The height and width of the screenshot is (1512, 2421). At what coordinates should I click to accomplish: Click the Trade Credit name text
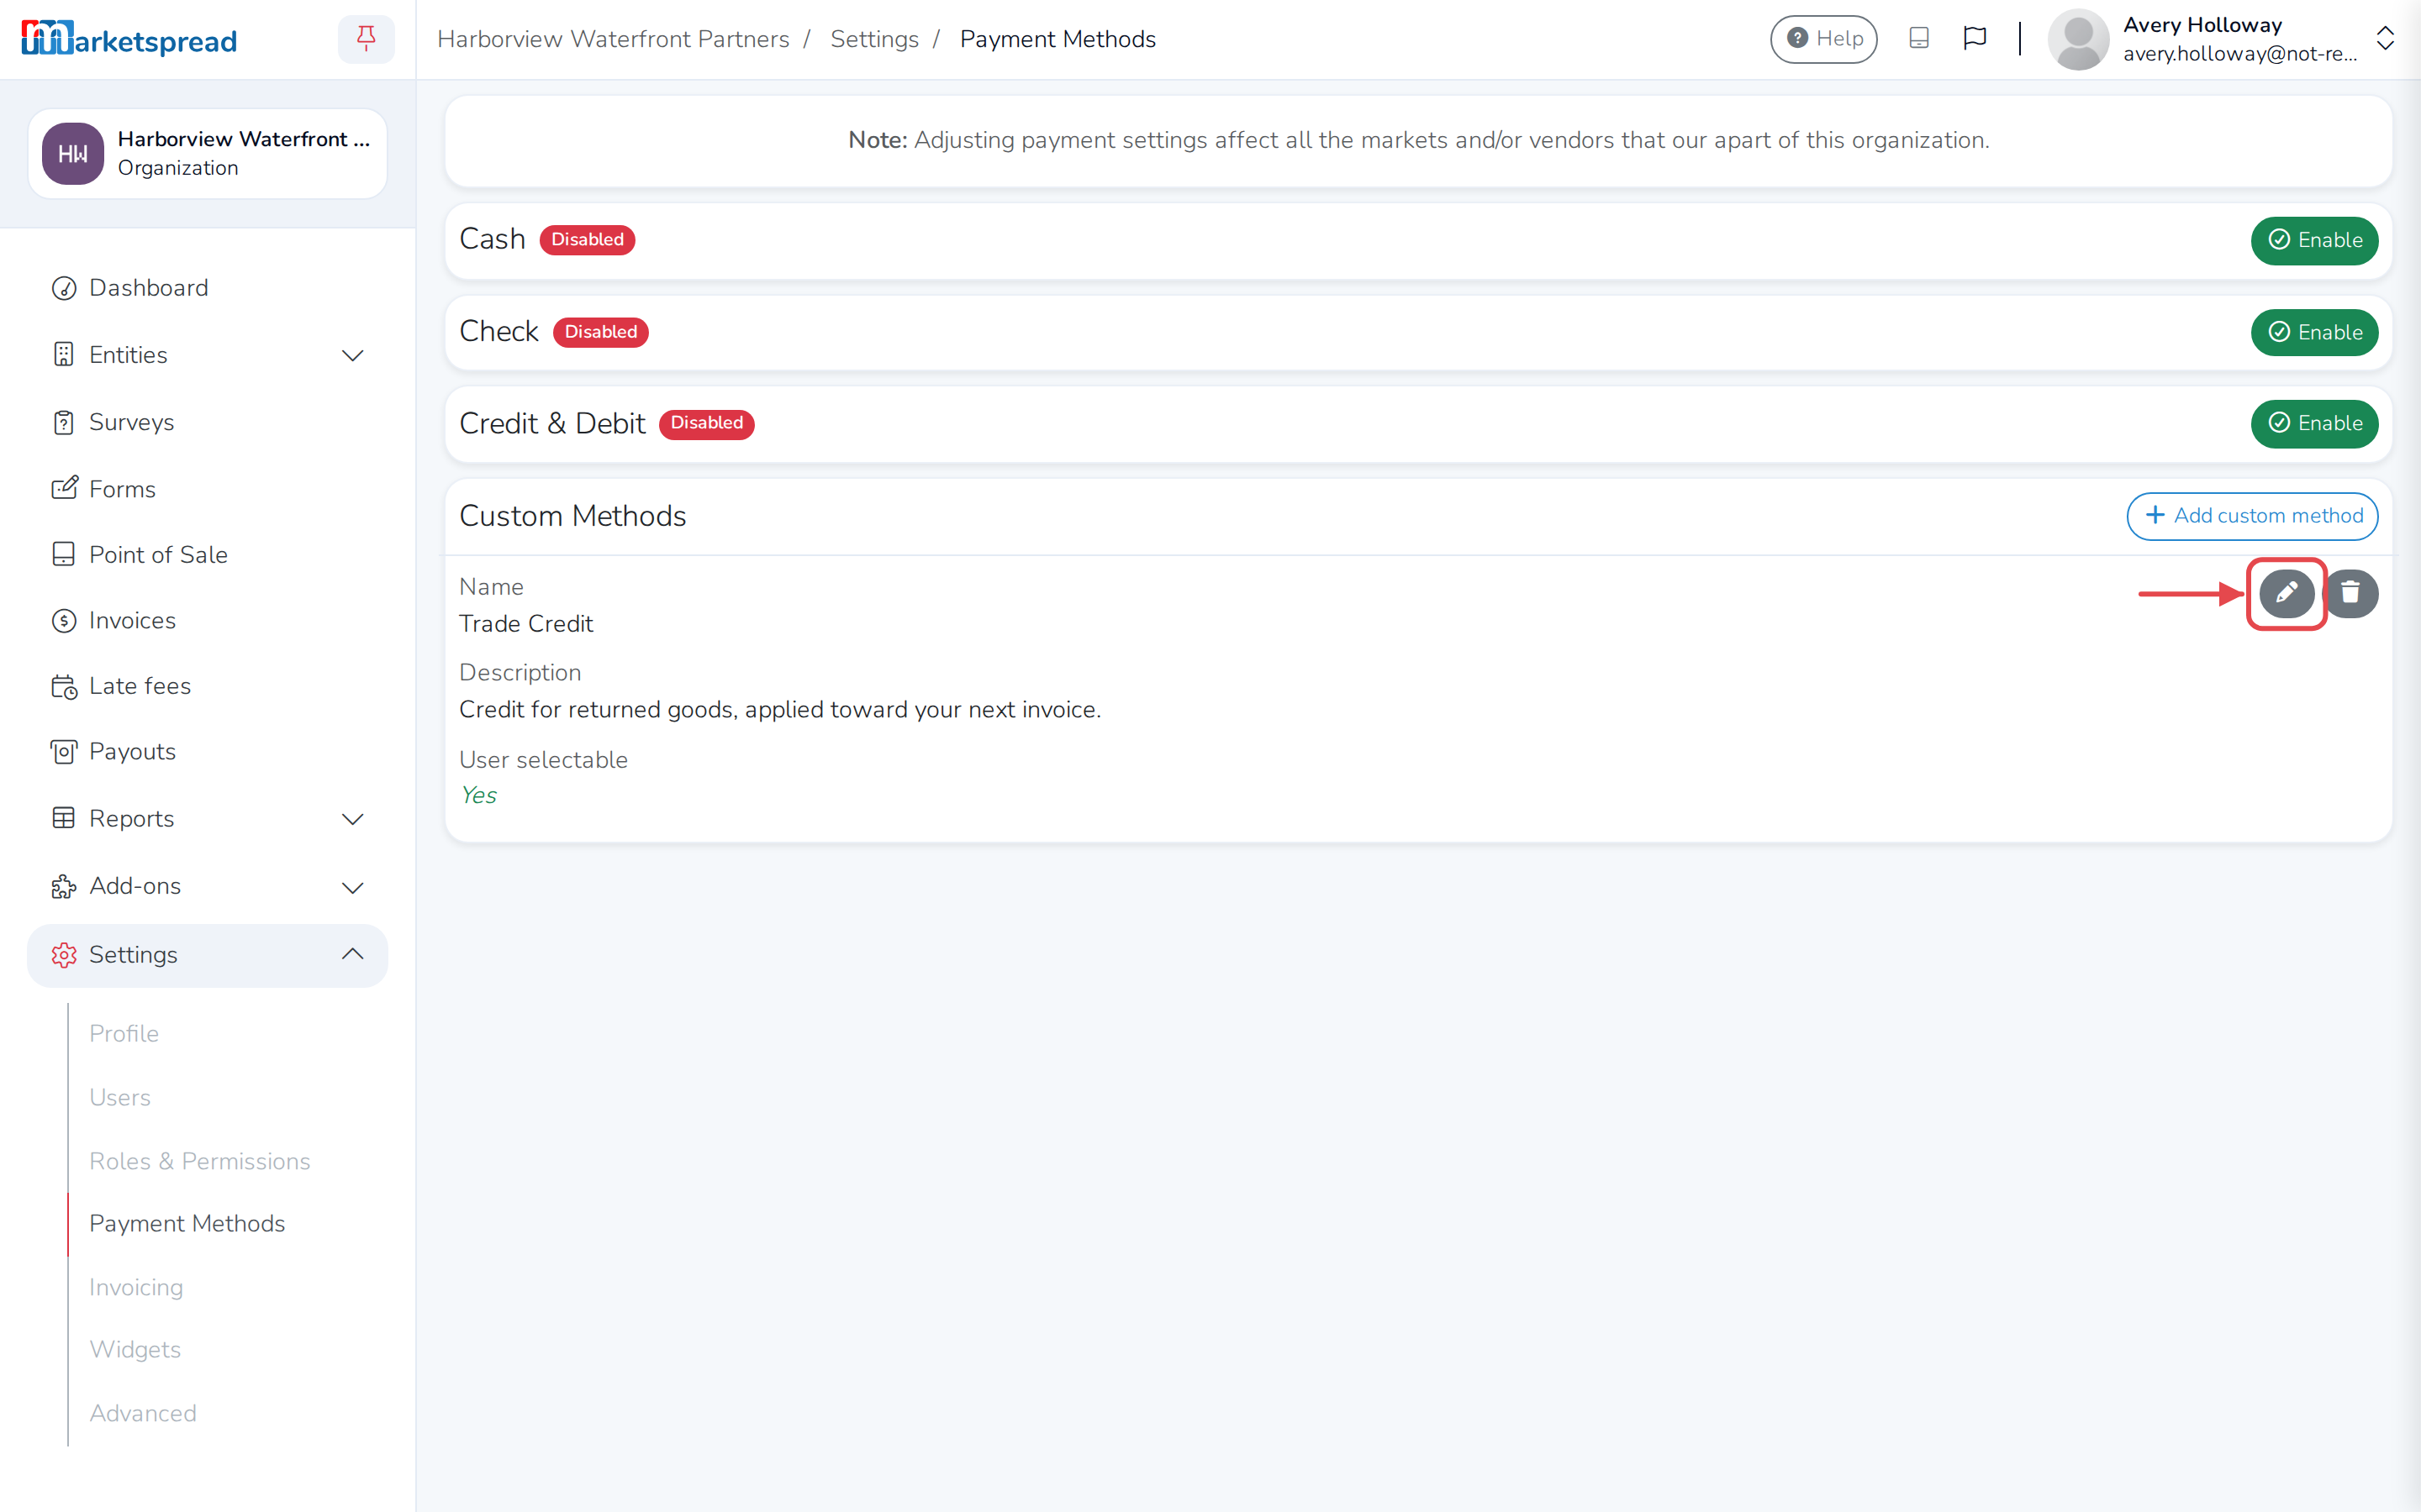pyautogui.click(x=526, y=624)
